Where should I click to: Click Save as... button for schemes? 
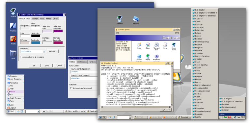tap(53, 51)
